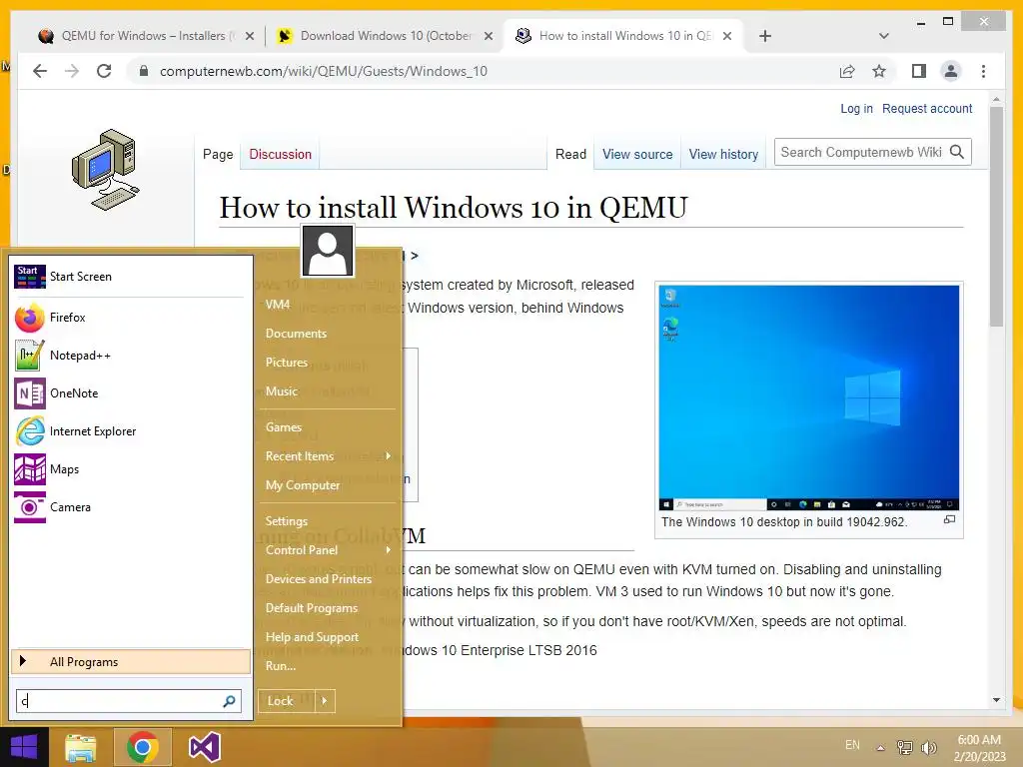Click start menu search magnifier icon

tap(229, 701)
